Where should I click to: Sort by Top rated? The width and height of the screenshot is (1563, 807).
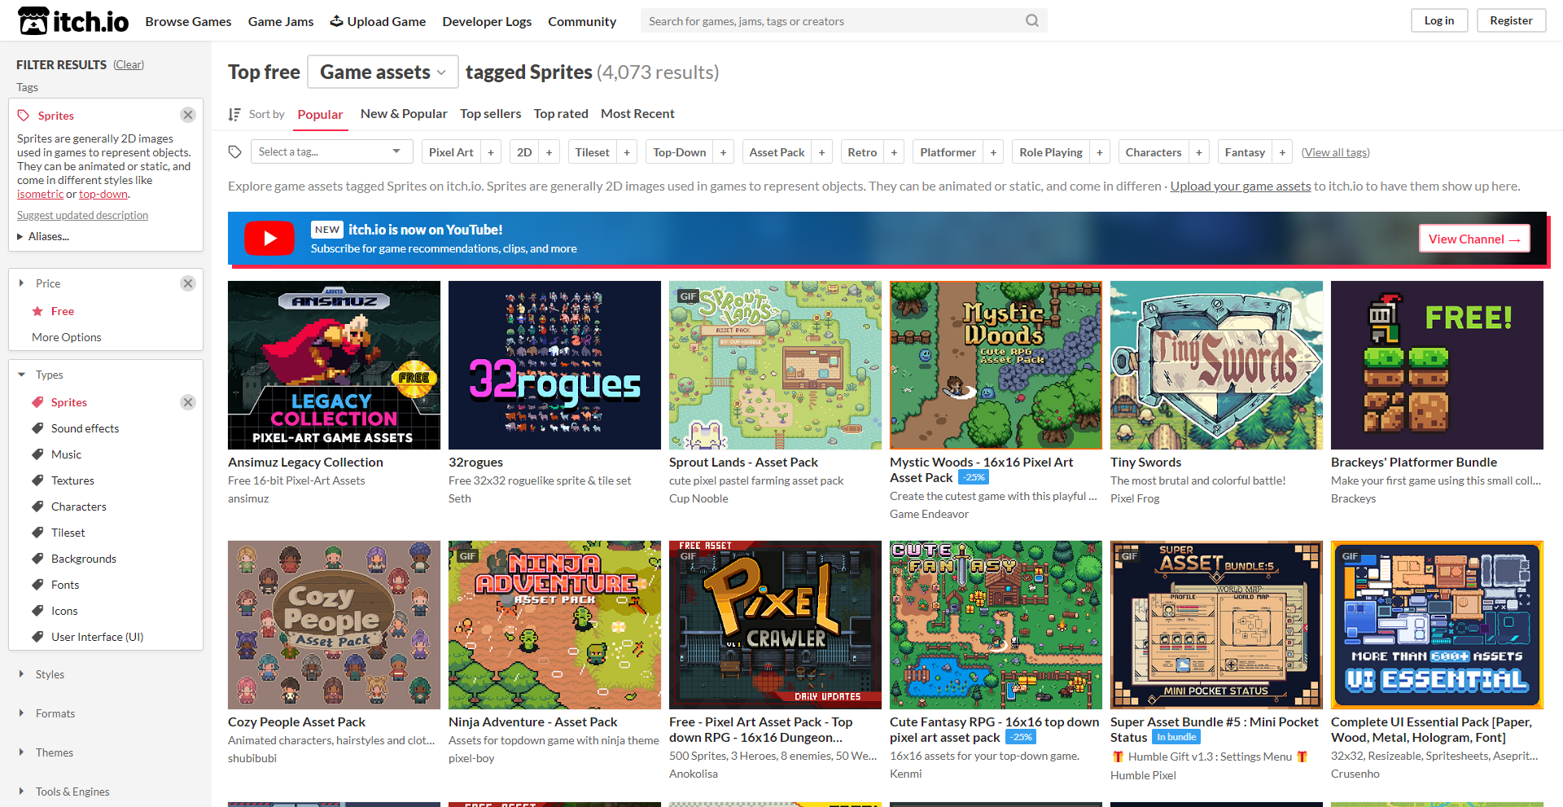[561, 114]
